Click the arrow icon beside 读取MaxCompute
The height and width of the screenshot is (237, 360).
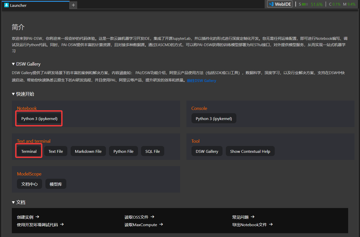point(161,224)
